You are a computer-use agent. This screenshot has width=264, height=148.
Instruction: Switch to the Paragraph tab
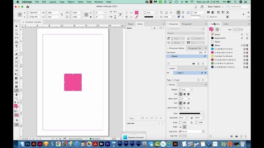tap(186, 24)
